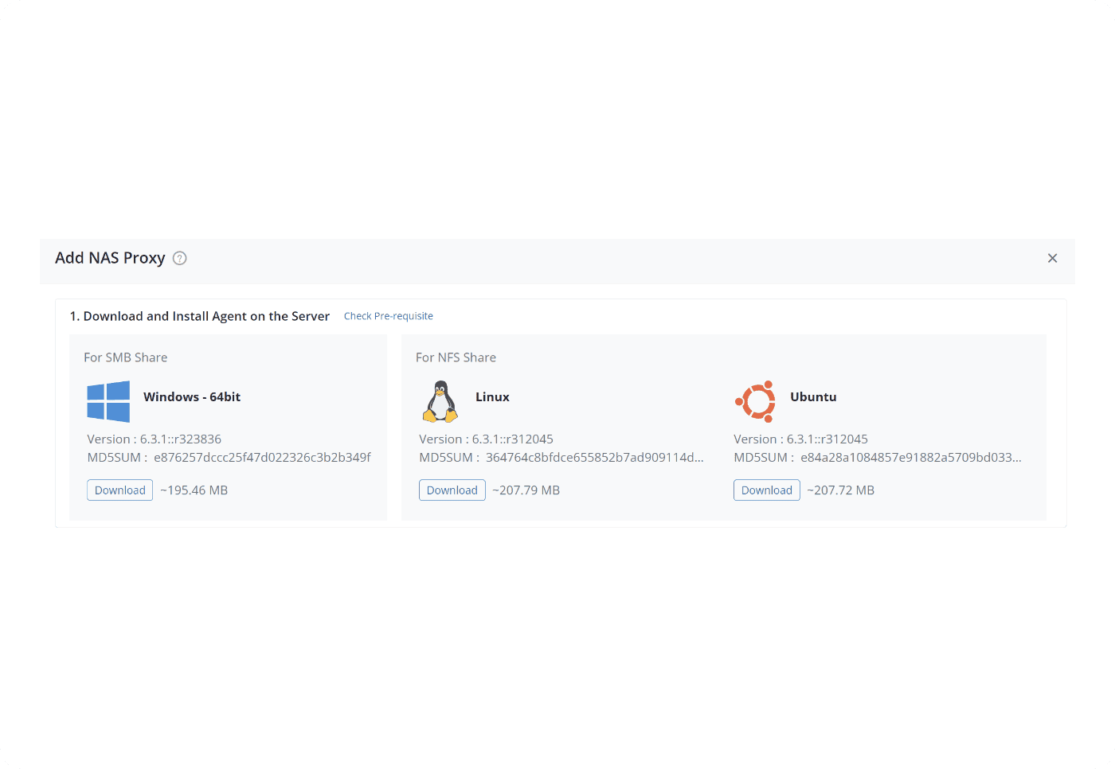Click the Add NAS Proxy title
The height and width of the screenshot is (769, 1115).
point(110,258)
